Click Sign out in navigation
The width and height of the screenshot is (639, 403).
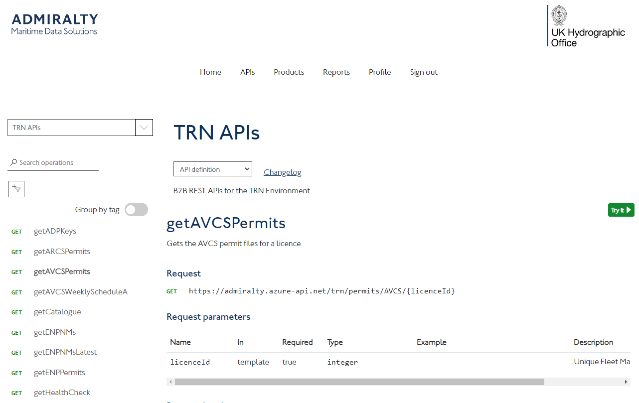[424, 72]
